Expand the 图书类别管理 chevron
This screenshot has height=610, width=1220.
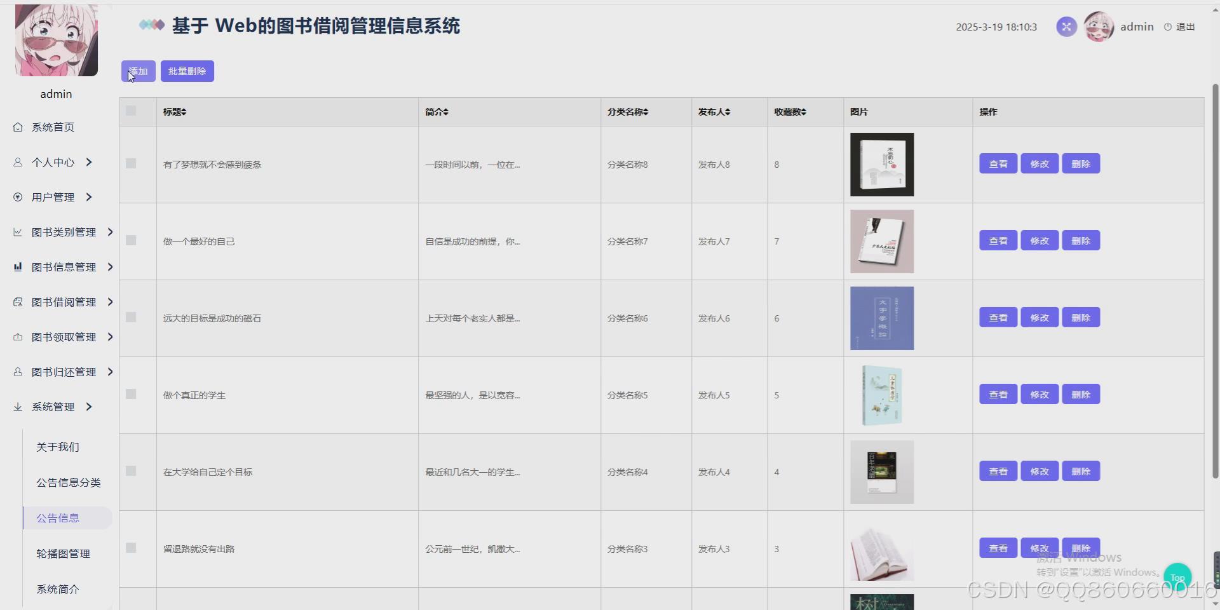click(110, 232)
